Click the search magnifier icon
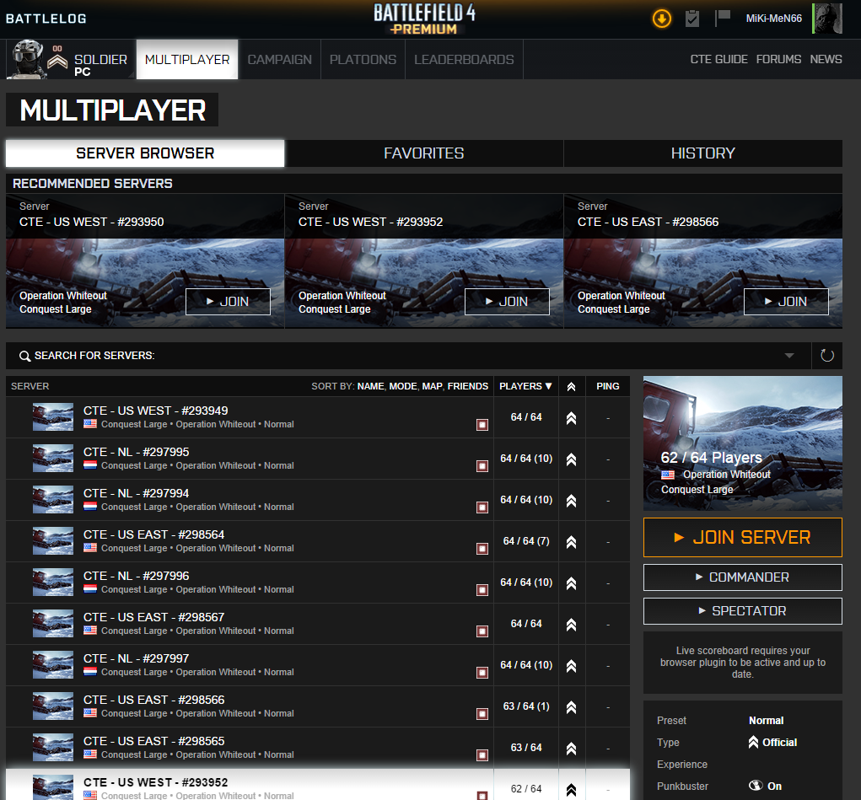861x800 pixels. click(x=24, y=357)
